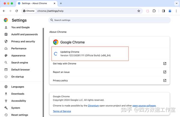Screen dimensions: 180x117
Task: Open the Chromium link
Action: 93,106
